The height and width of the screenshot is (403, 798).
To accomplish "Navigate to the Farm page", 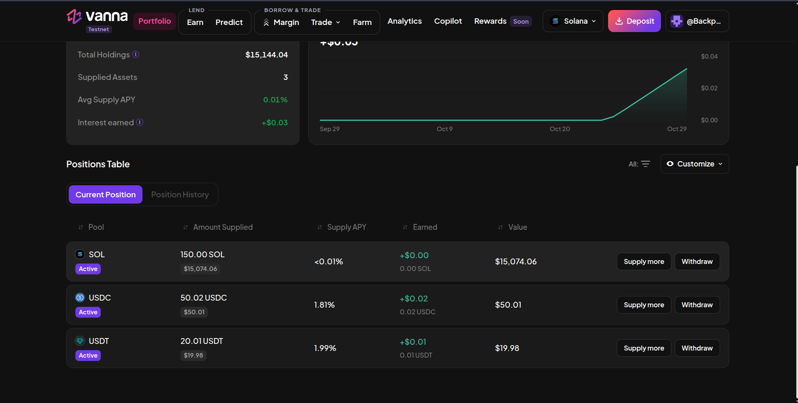I will pyautogui.click(x=362, y=22).
